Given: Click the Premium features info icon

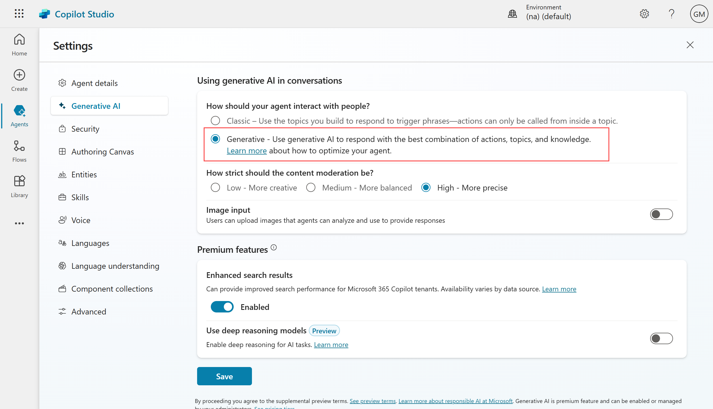Looking at the screenshot, I should [274, 247].
